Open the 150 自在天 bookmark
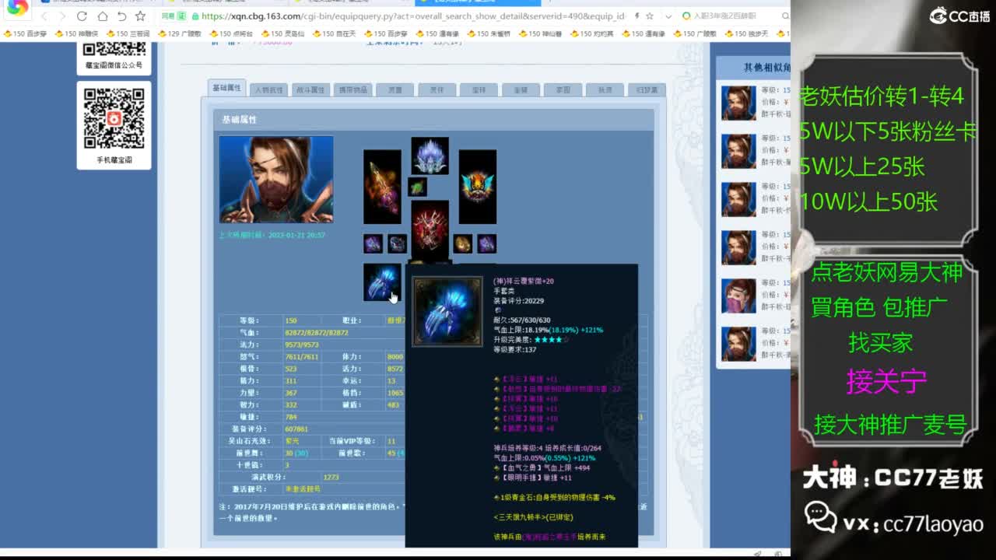996x560 pixels. (334, 34)
